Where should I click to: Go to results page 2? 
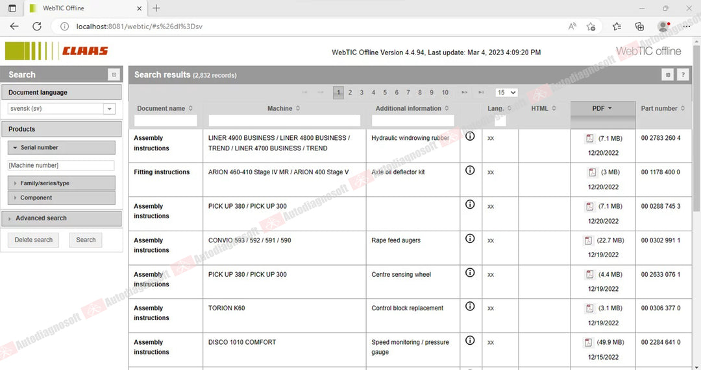(350, 93)
